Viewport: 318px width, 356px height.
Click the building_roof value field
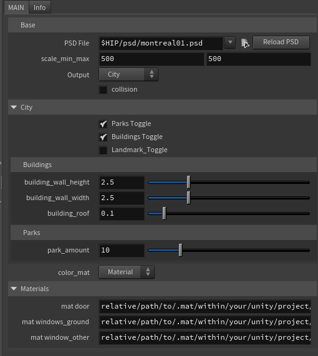coord(122,214)
